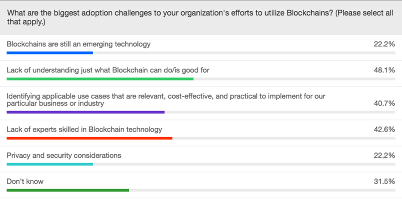The height and width of the screenshot is (201, 402).
Task: Click the 48.1% percentage value
Action: 384,70
